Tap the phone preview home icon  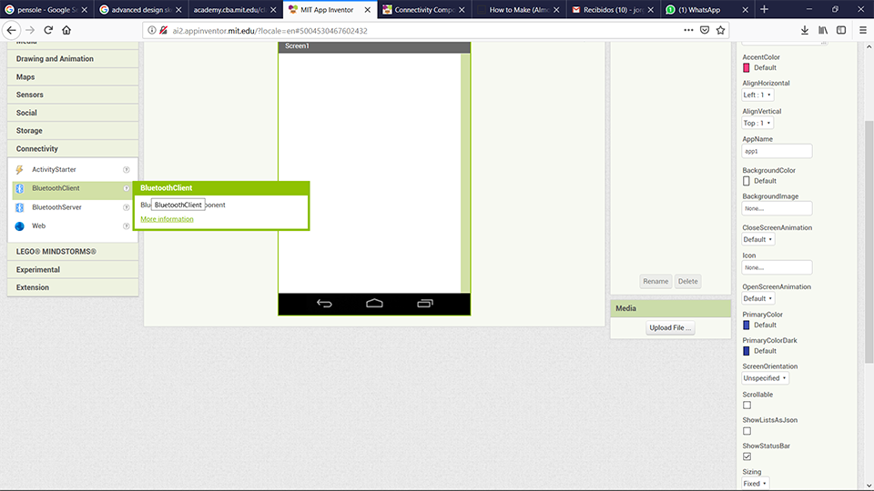coord(374,304)
